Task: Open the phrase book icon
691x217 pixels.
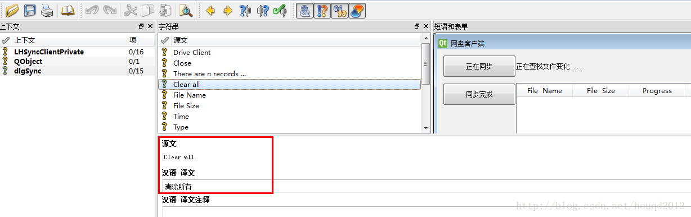Action: (x=68, y=10)
